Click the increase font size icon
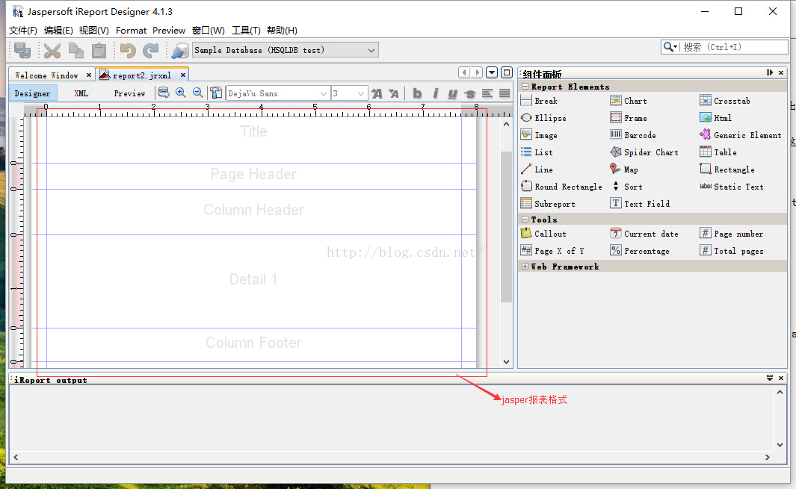This screenshot has width=796, height=489. [377, 93]
